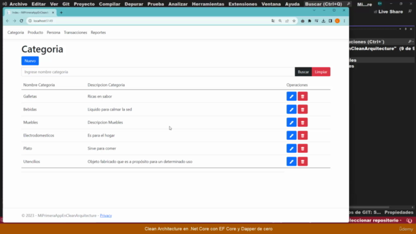
Task: Edit the Plato category
Action: (x=291, y=148)
